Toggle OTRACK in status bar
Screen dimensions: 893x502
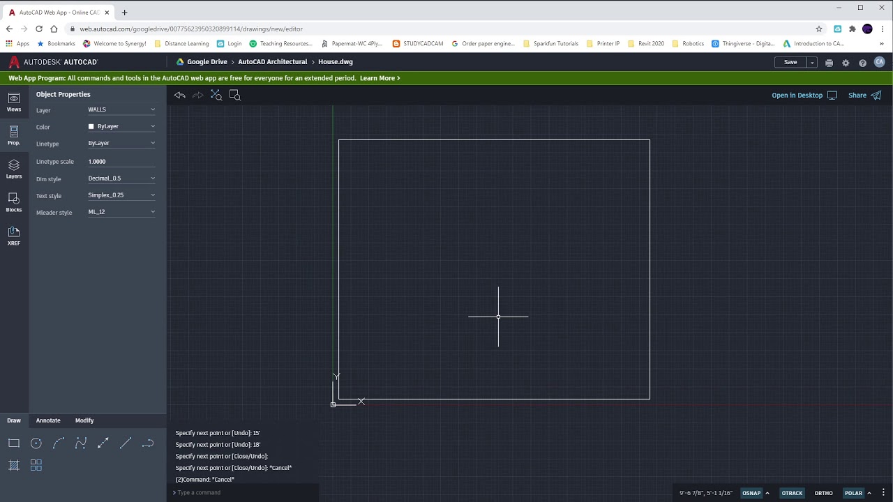(x=792, y=493)
